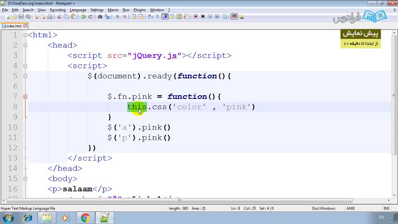Open Google Chrome from the taskbar
This screenshot has height=224, width=398.
click(x=85, y=218)
